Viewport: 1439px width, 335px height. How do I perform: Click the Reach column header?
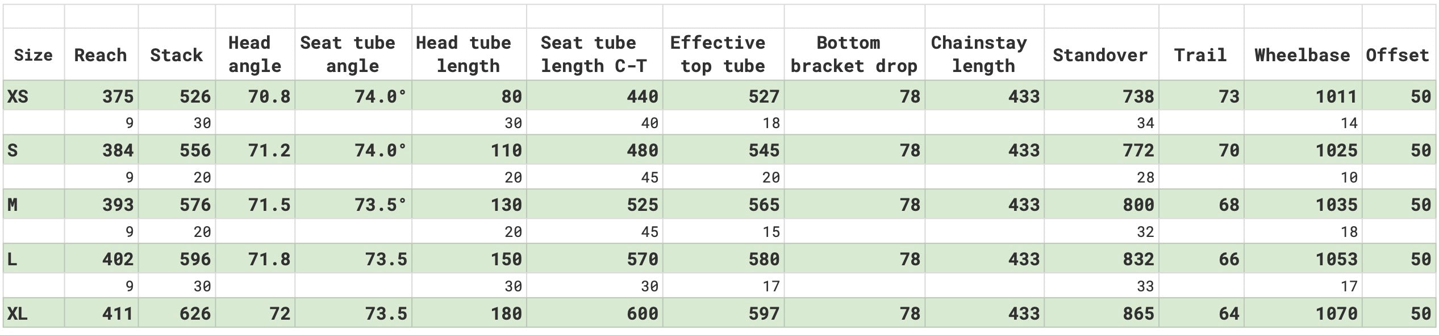pos(101,55)
